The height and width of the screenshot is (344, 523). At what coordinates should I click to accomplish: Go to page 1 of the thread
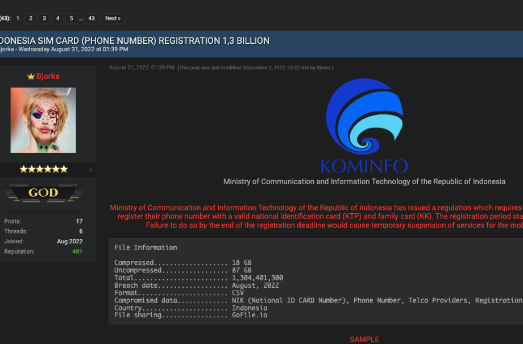[x=18, y=18]
